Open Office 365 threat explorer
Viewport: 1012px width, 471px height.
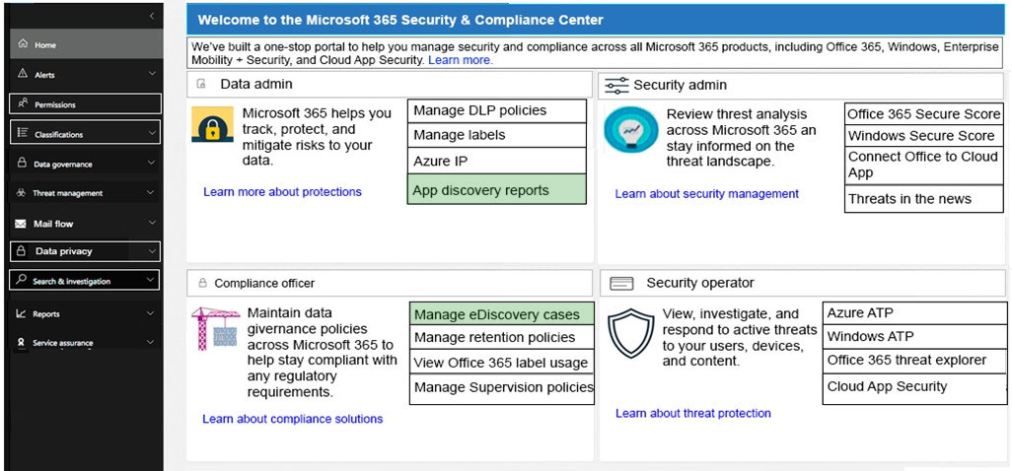[914, 361]
